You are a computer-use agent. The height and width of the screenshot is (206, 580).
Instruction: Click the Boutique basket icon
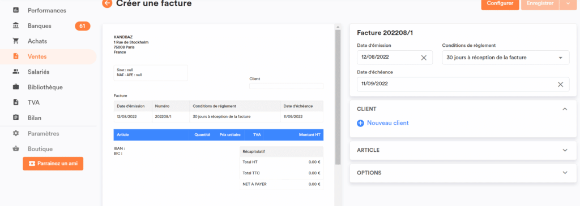(x=16, y=149)
